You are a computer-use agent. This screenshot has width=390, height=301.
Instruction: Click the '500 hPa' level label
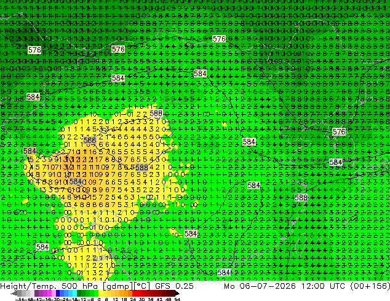pos(81,286)
